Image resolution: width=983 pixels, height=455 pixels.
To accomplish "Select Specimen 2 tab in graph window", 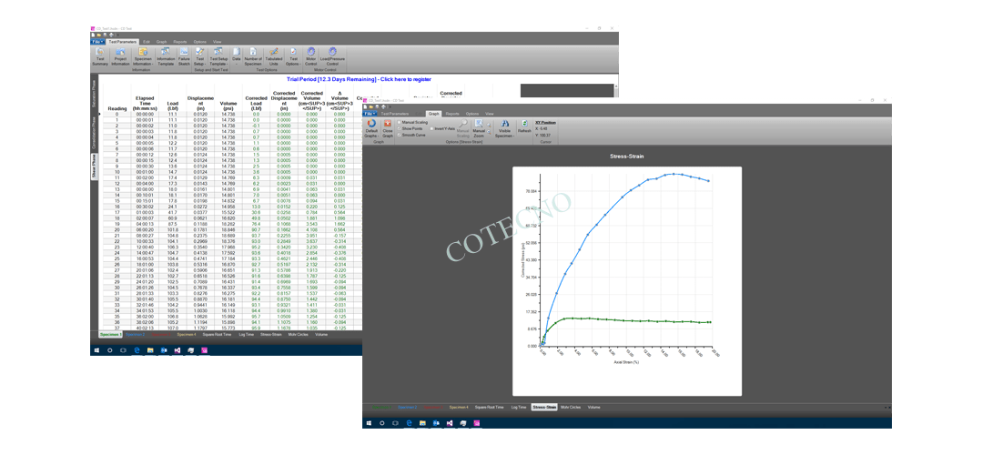I will coord(407,408).
